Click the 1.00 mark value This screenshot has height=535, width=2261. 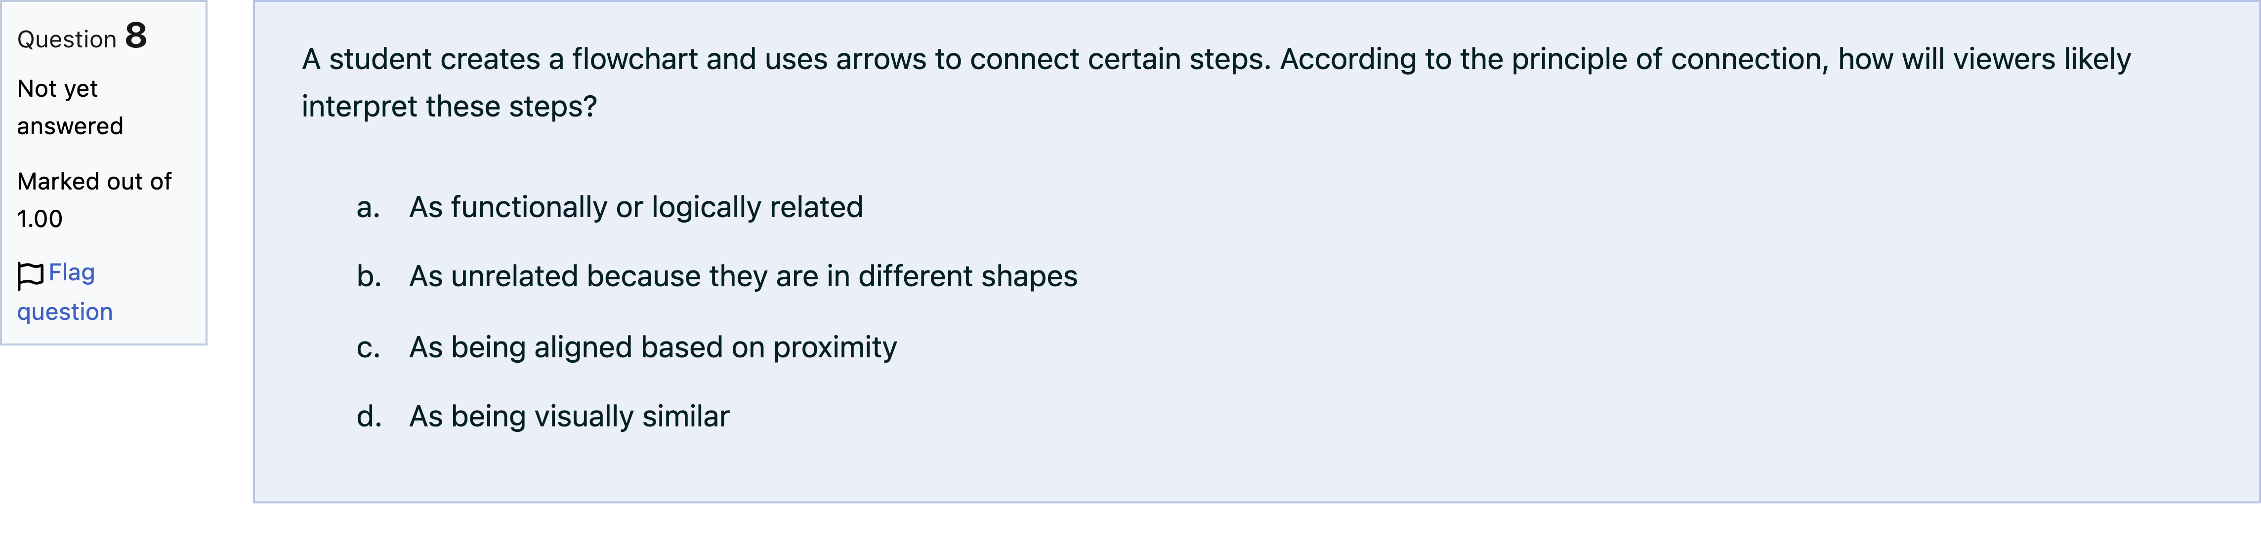tap(40, 219)
